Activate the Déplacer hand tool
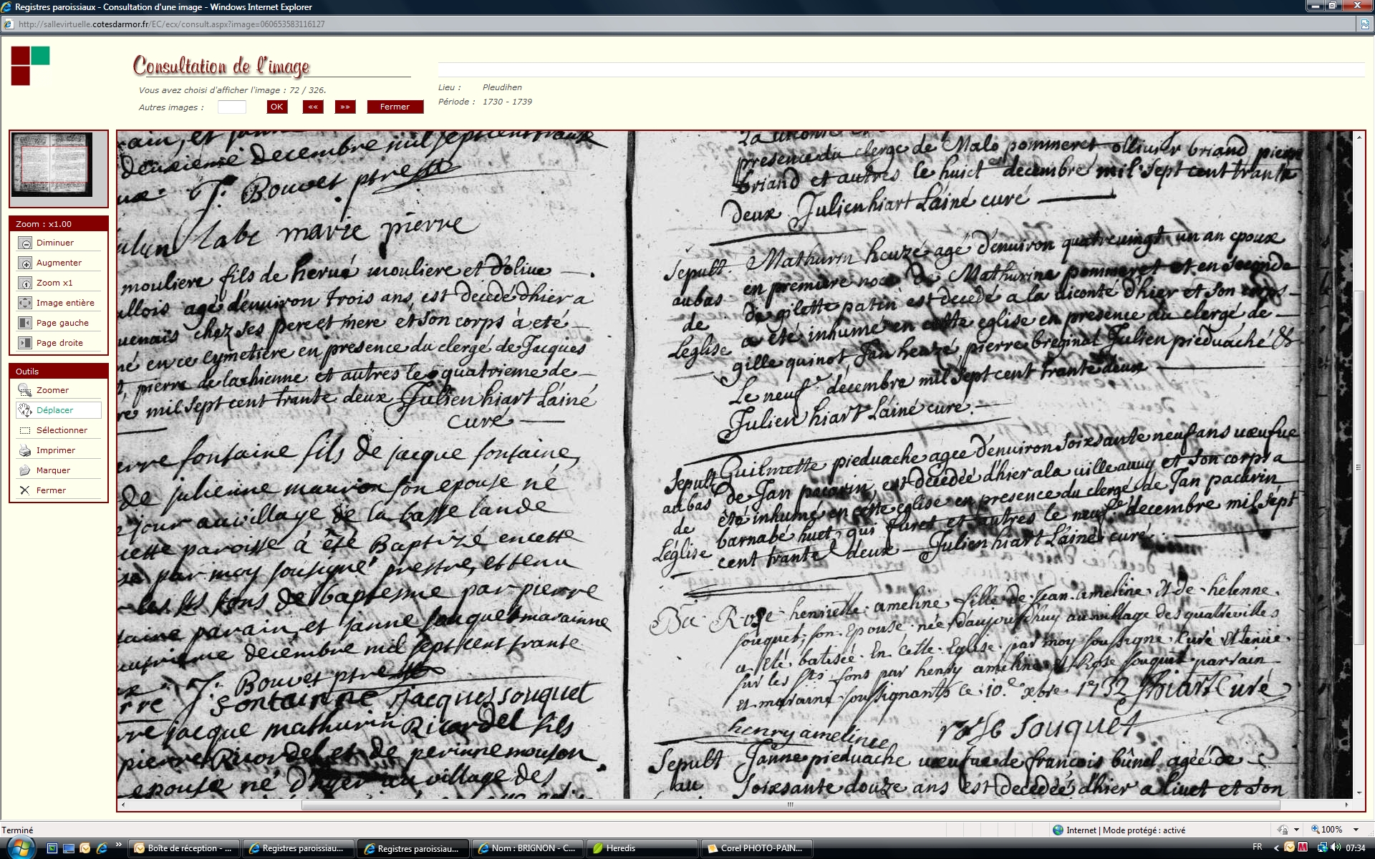Screen dimensions: 1375x859 (x=26, y=411)
